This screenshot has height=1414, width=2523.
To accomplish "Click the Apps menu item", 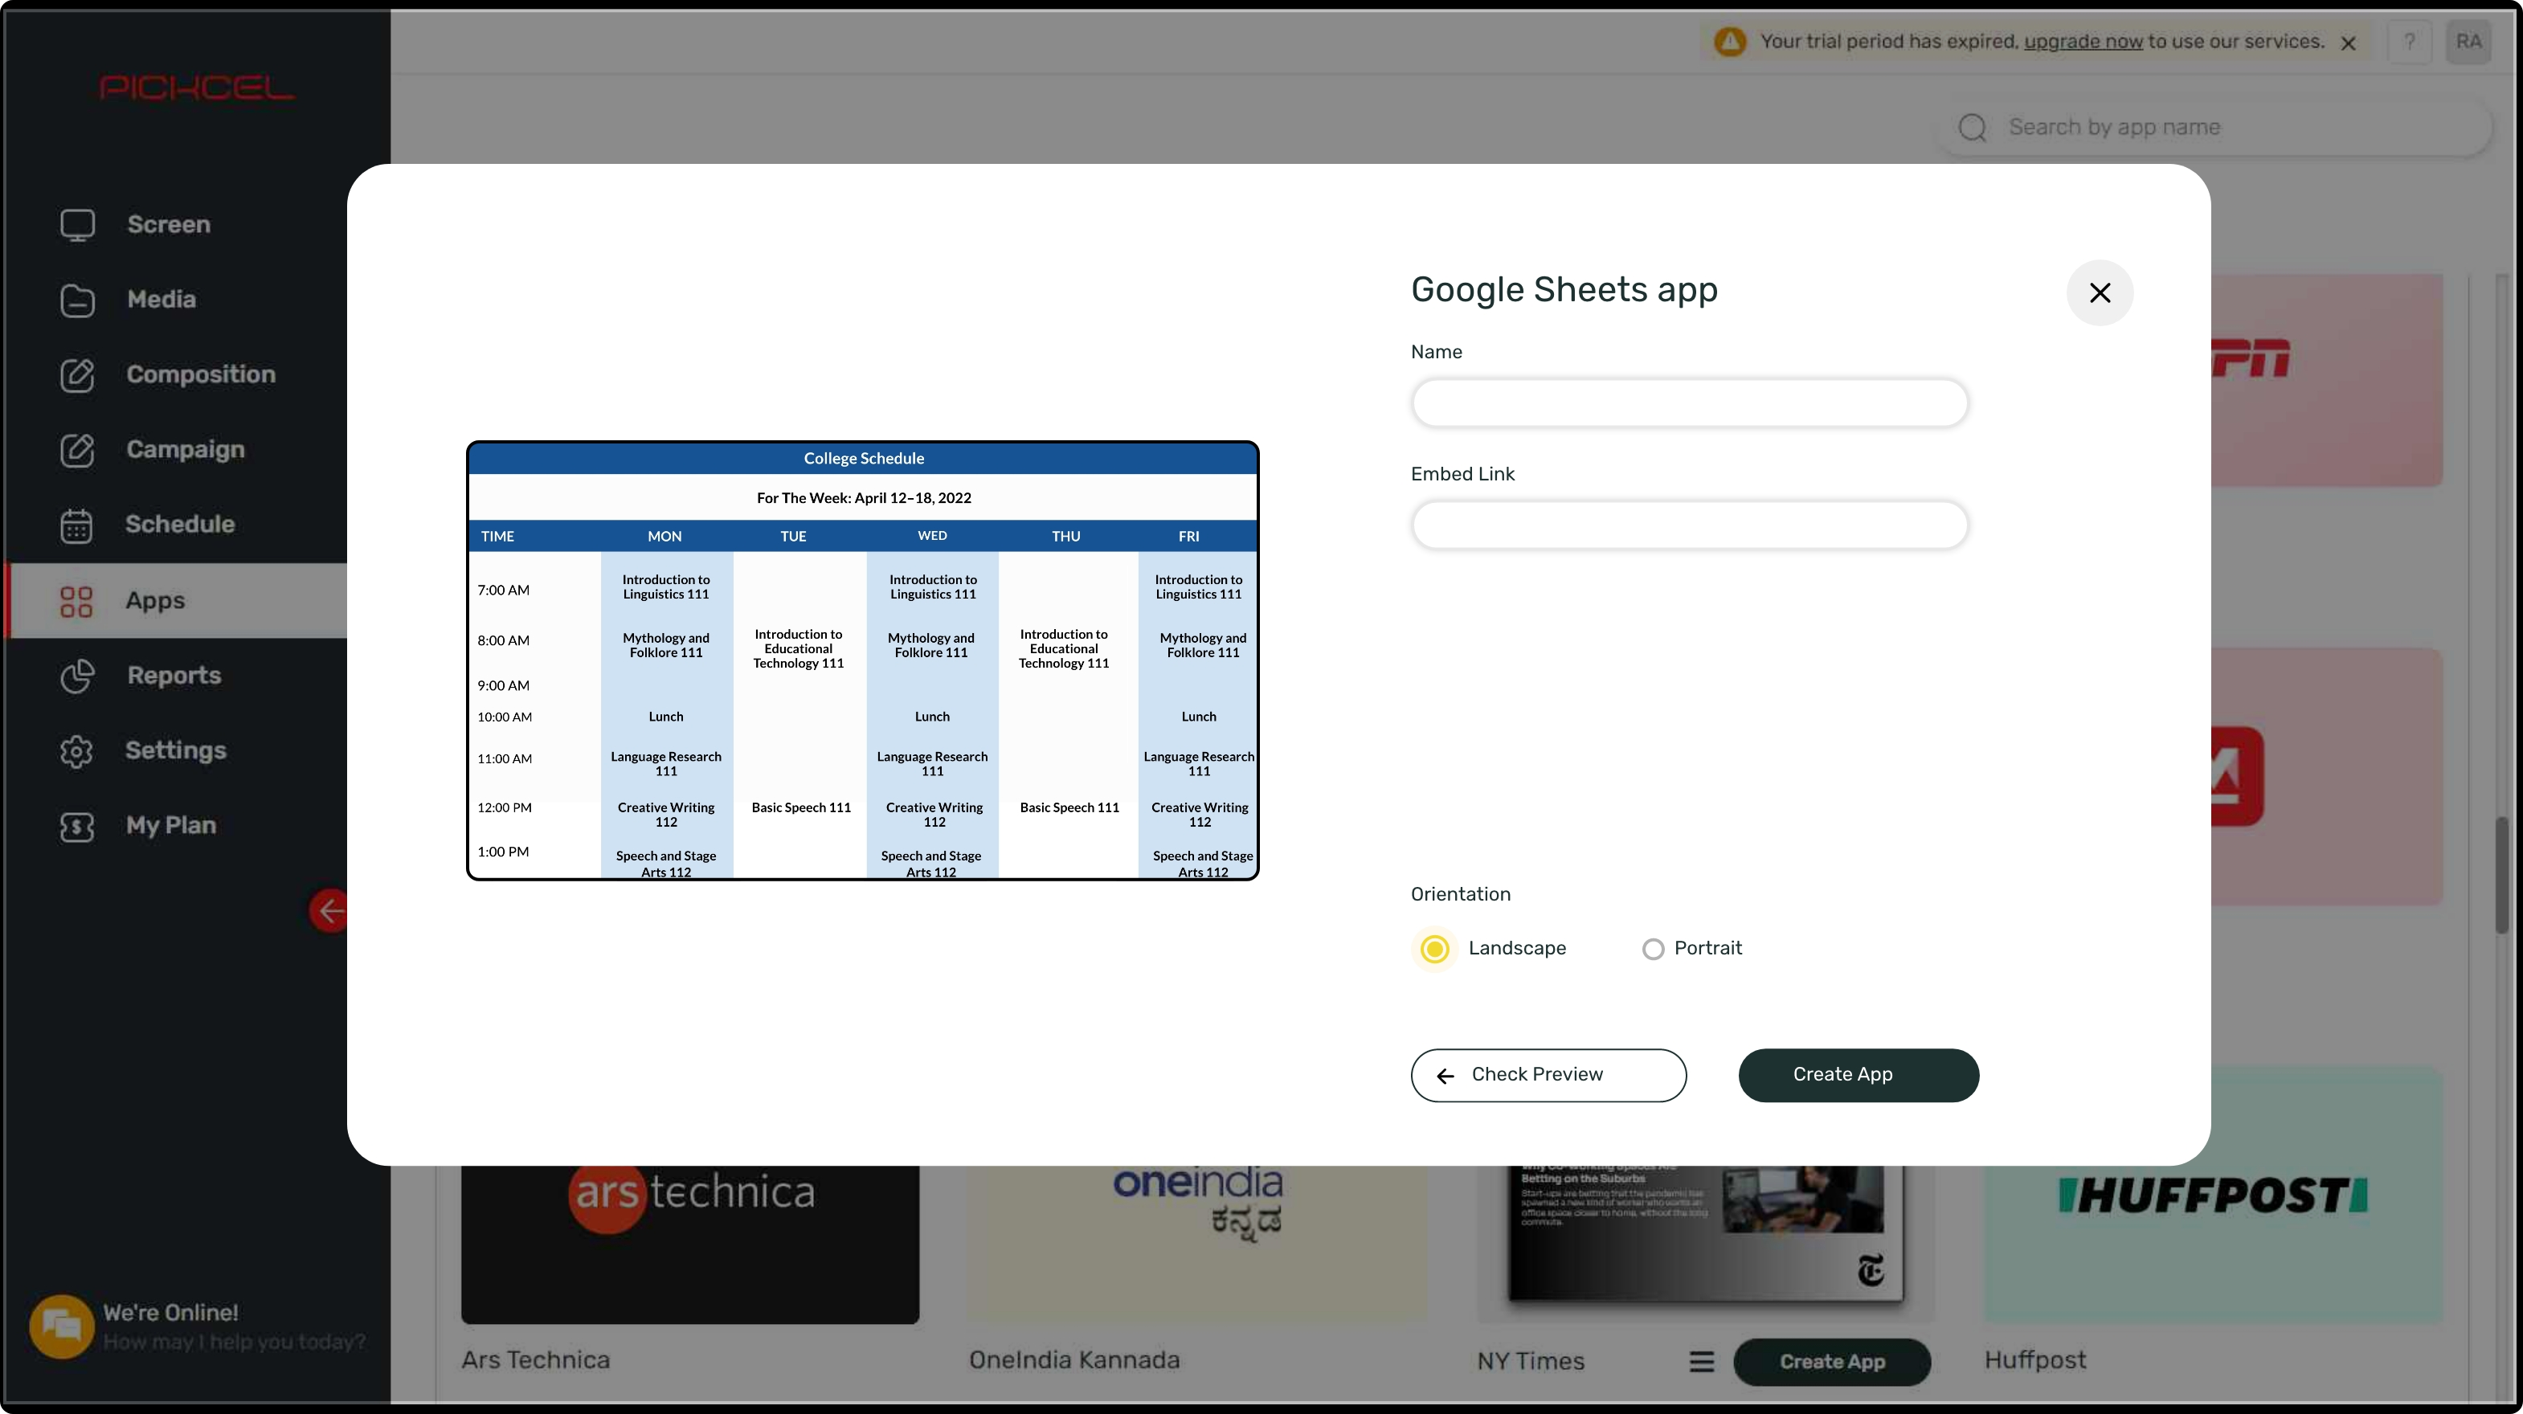I will pos(154,599).
